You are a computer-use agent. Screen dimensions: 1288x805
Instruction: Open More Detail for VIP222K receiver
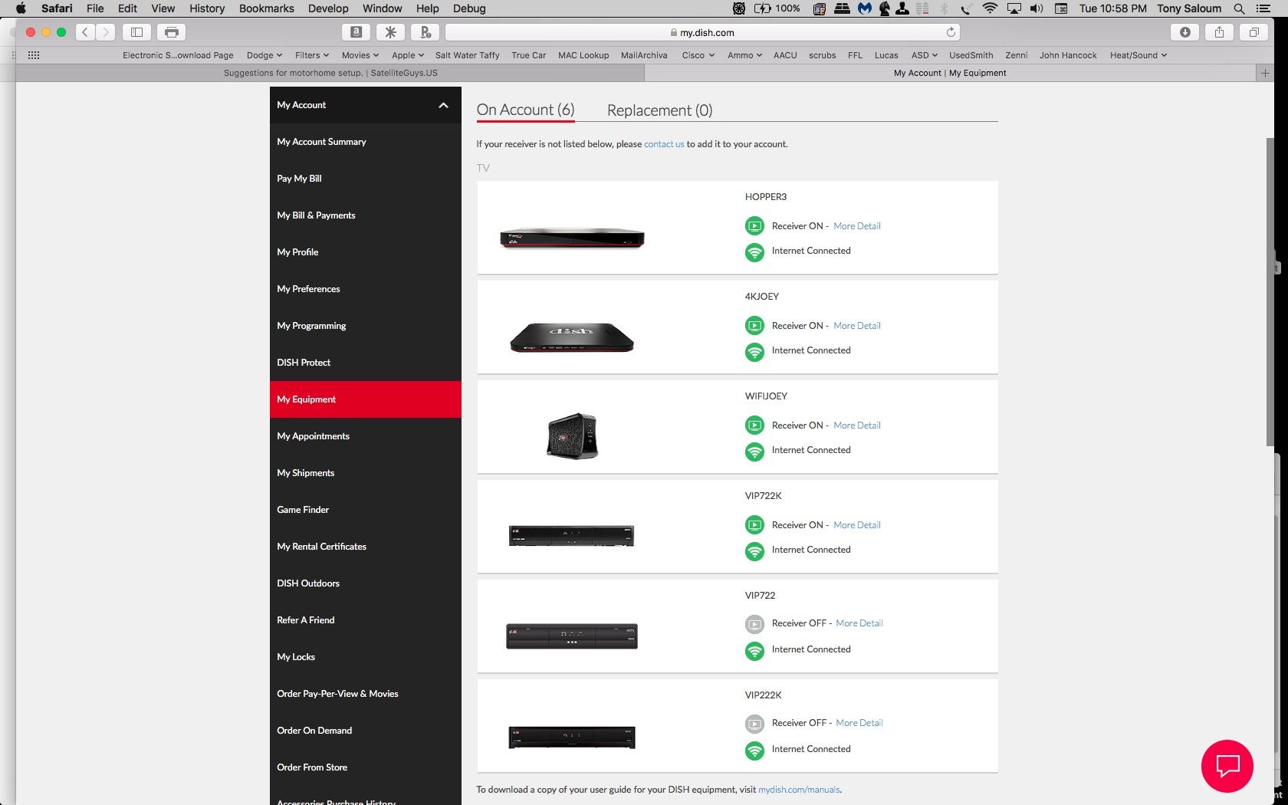859,723
